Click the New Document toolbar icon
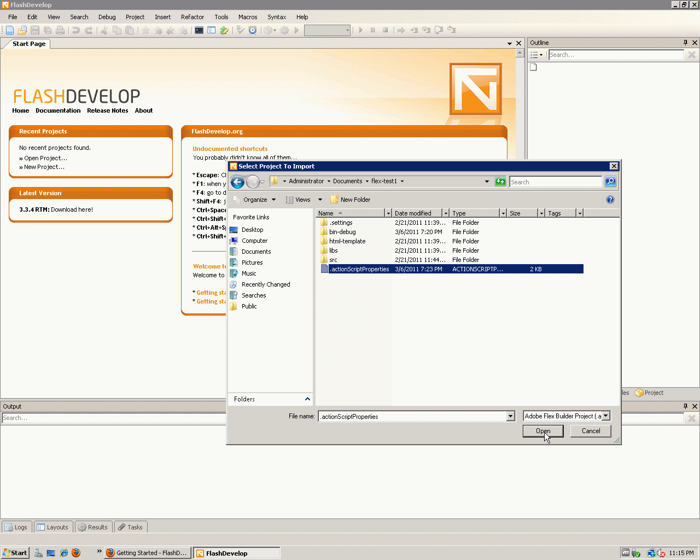Image resolution: width=700 pixels, height=560 pixels. [x=10, y=30]
